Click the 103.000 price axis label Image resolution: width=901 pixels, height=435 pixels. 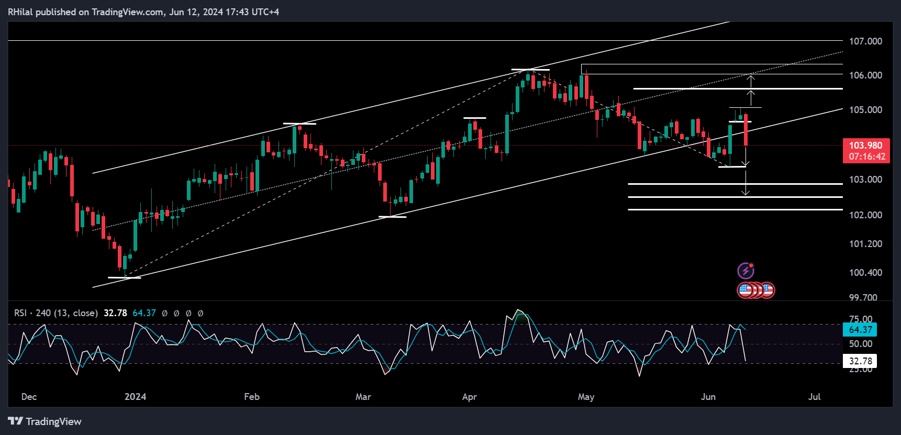[x=865, y=180]
